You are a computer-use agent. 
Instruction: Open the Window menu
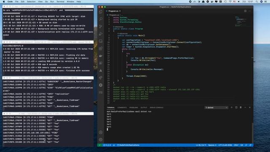pyautogui.click(x=70, y=2)
